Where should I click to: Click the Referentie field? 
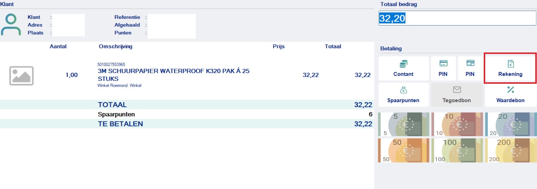[171, 18]
